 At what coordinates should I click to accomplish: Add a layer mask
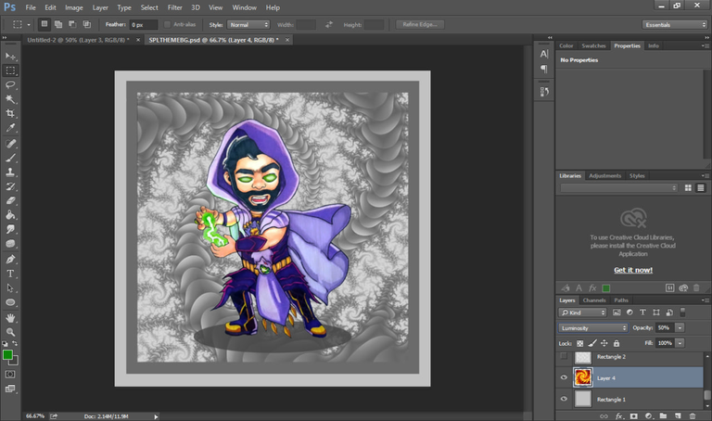634,415
